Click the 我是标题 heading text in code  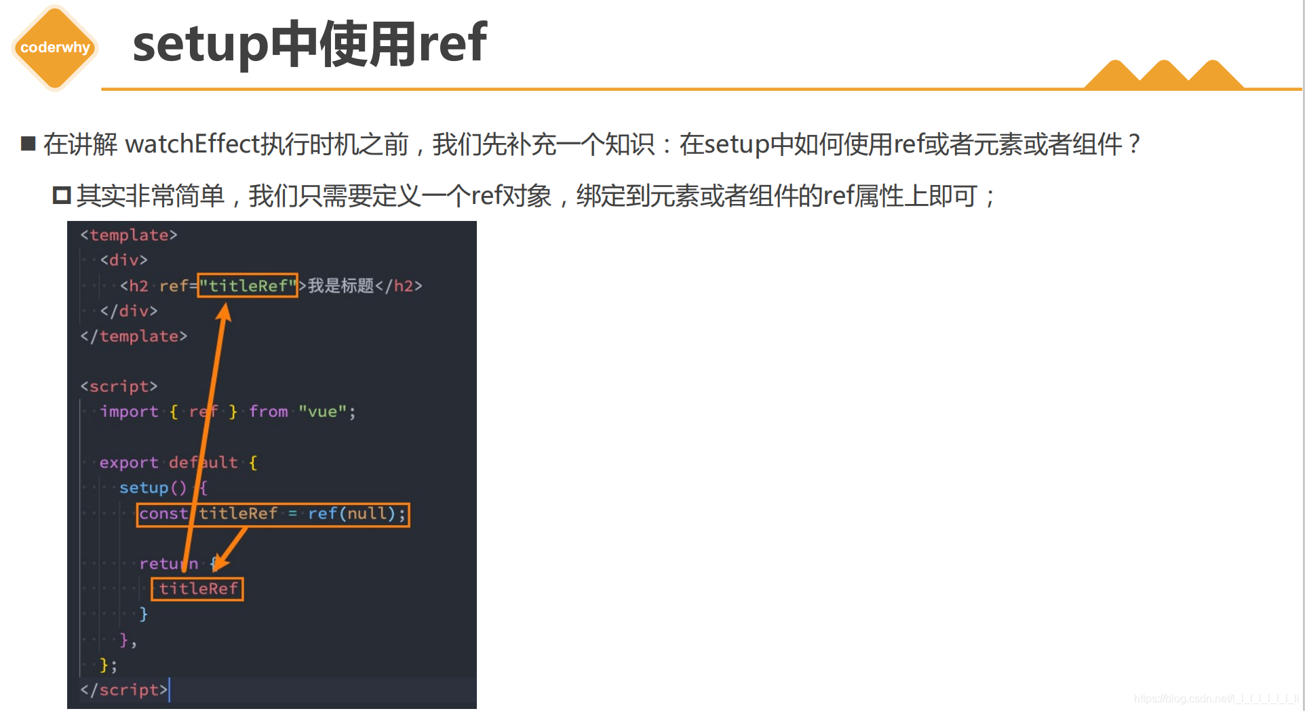341,285
